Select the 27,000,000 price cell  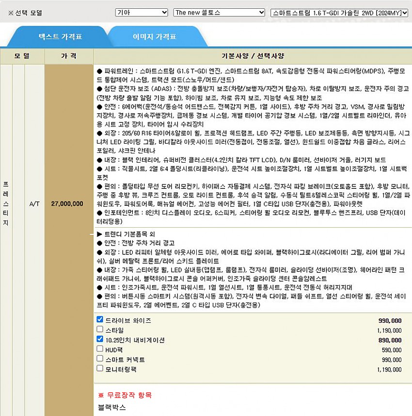[68, 204]
